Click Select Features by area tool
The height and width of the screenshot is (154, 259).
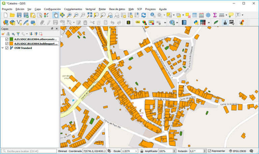[x=169, y=15]
